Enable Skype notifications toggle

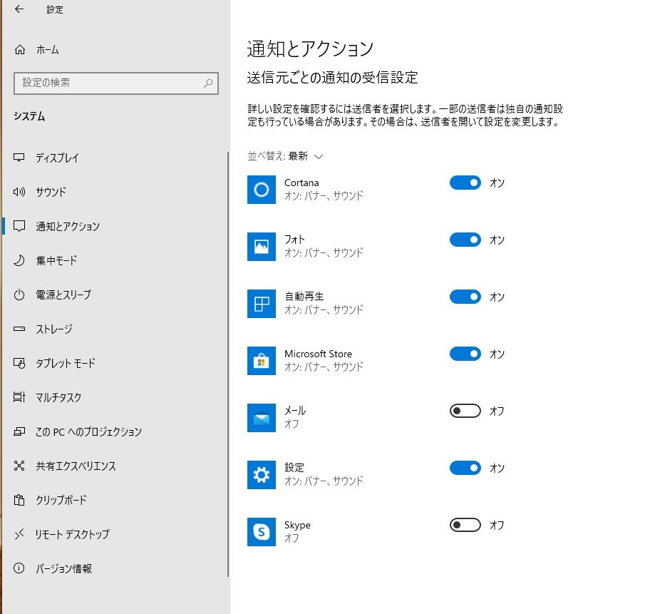(x=465, y=525)
